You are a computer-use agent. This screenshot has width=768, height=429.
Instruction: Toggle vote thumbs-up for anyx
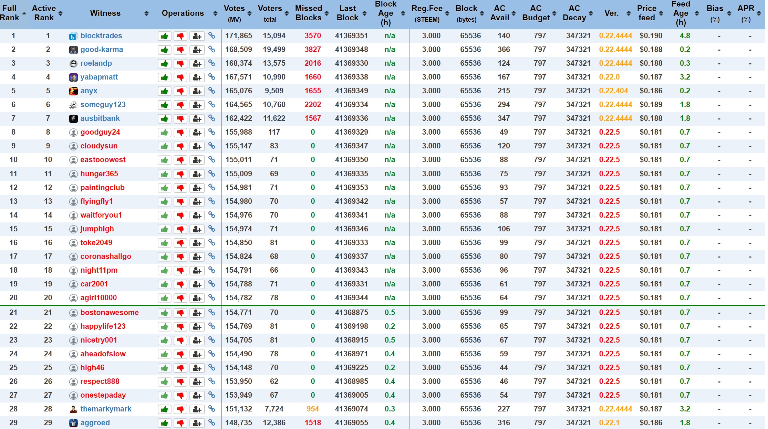tap(164, 91)
